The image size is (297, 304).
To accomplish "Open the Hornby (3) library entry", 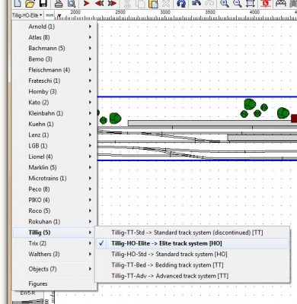I will [x=55, y=91].
